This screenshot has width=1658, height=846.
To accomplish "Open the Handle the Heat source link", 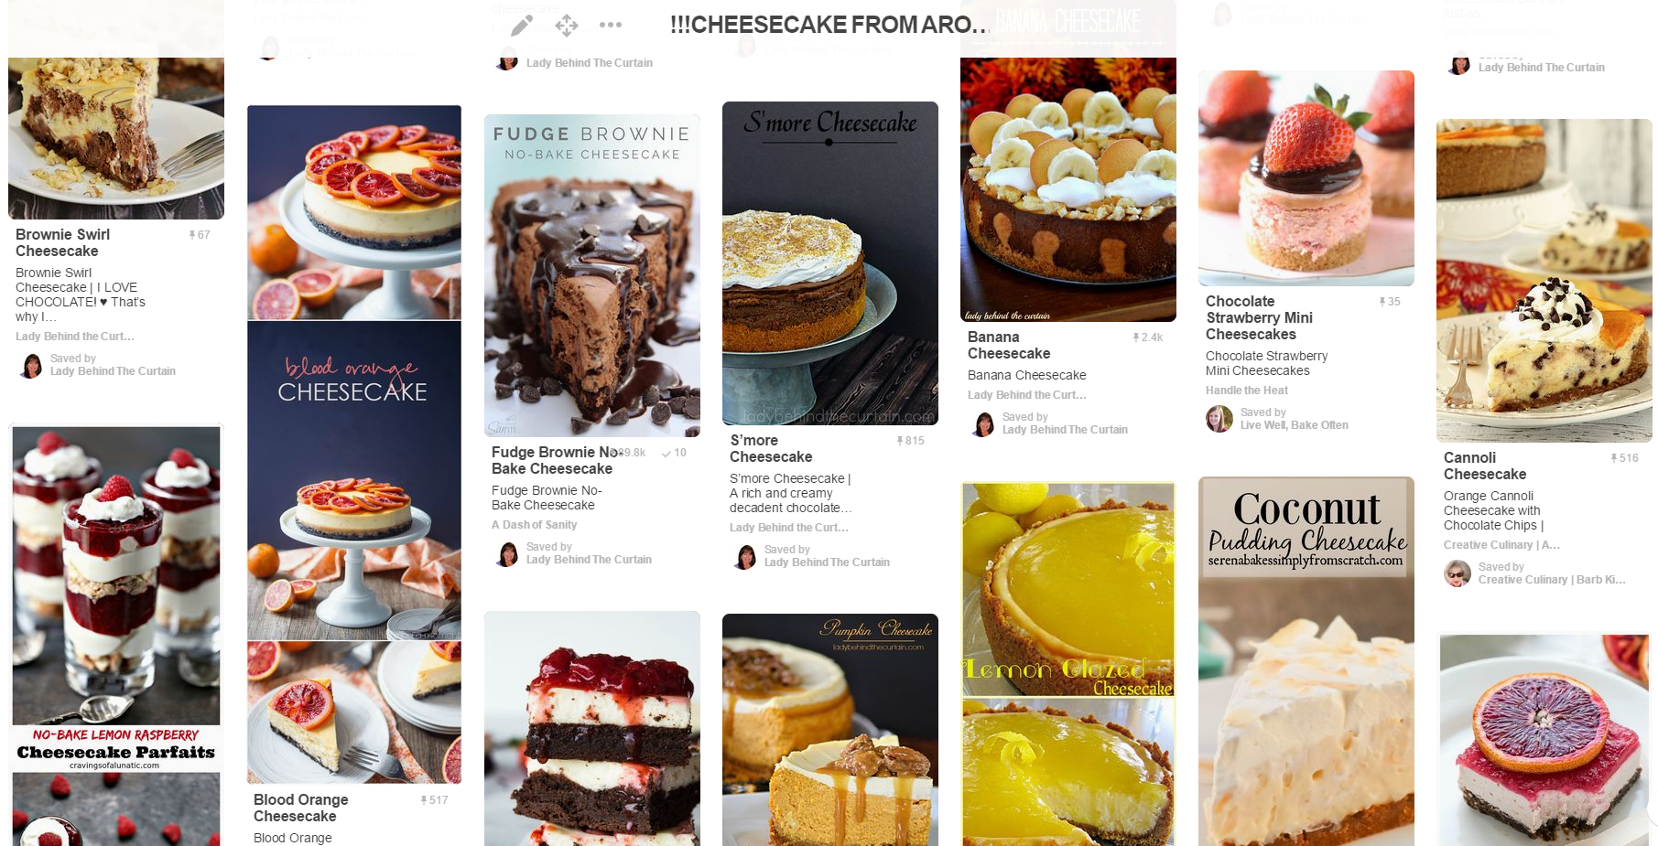I will pos(1247,391).
